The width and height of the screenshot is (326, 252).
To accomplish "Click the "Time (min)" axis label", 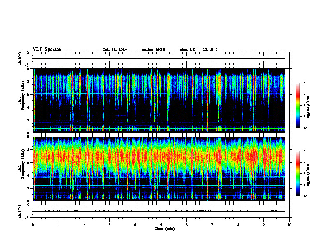I will coord(165,229).
